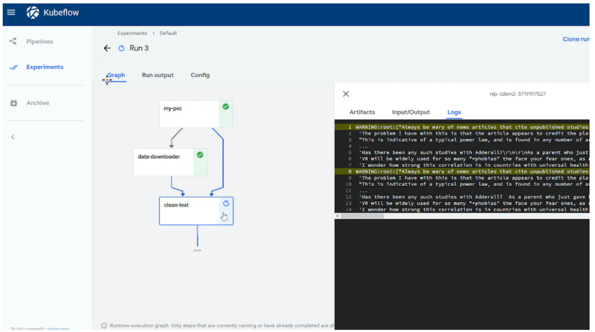Click the runtime execution graph note text
The image size is (595, 332).
[222, 326]
